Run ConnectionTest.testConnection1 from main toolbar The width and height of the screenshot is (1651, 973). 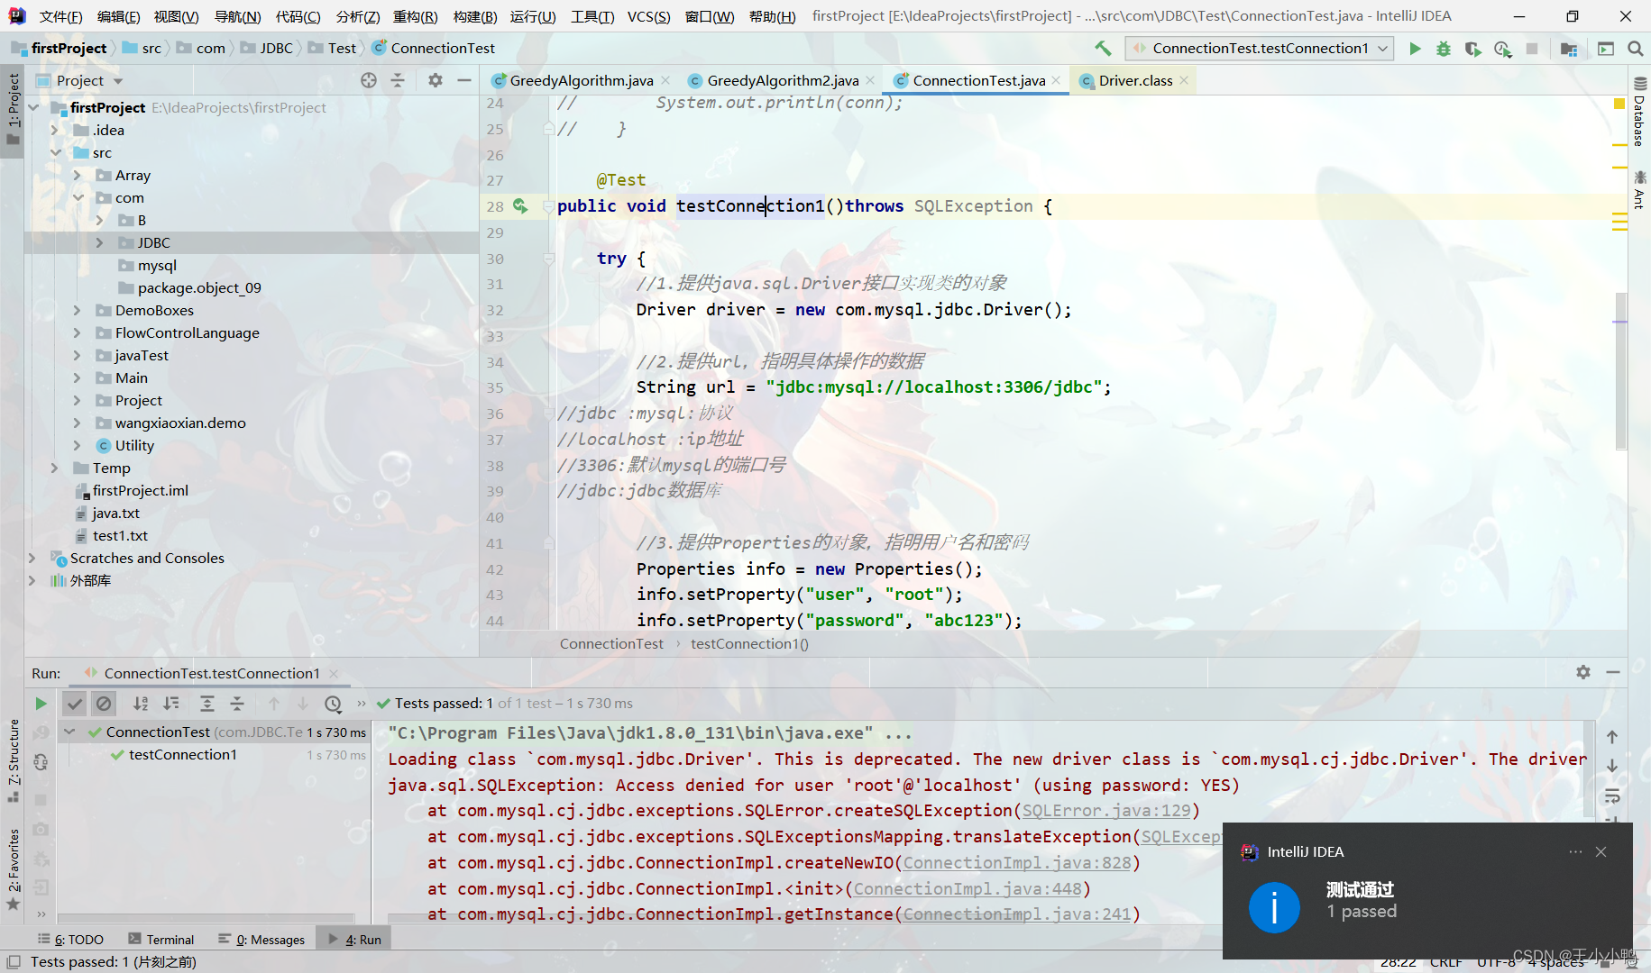(x=1415, y=49)
